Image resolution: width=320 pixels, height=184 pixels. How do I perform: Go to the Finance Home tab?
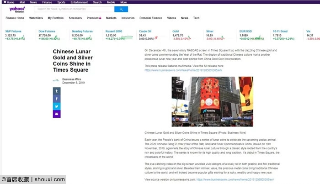(15, 18)
